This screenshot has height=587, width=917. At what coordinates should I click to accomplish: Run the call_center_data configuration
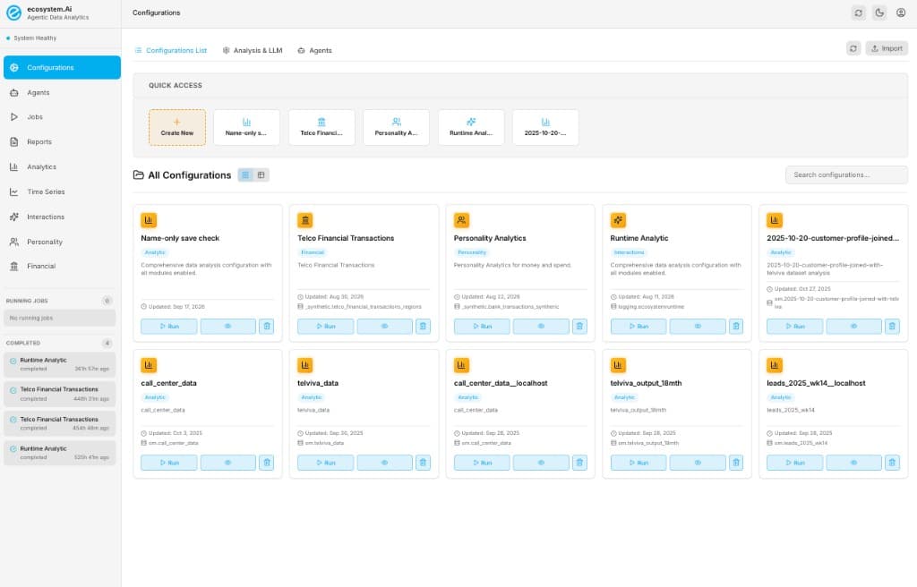(x=169, y=463)
